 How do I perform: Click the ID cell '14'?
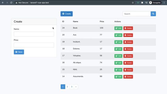[63, 77]
